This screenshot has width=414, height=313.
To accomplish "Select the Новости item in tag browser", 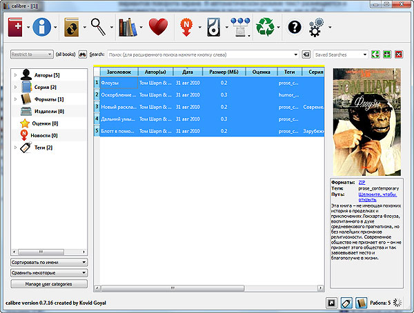I will click(46, 135).
